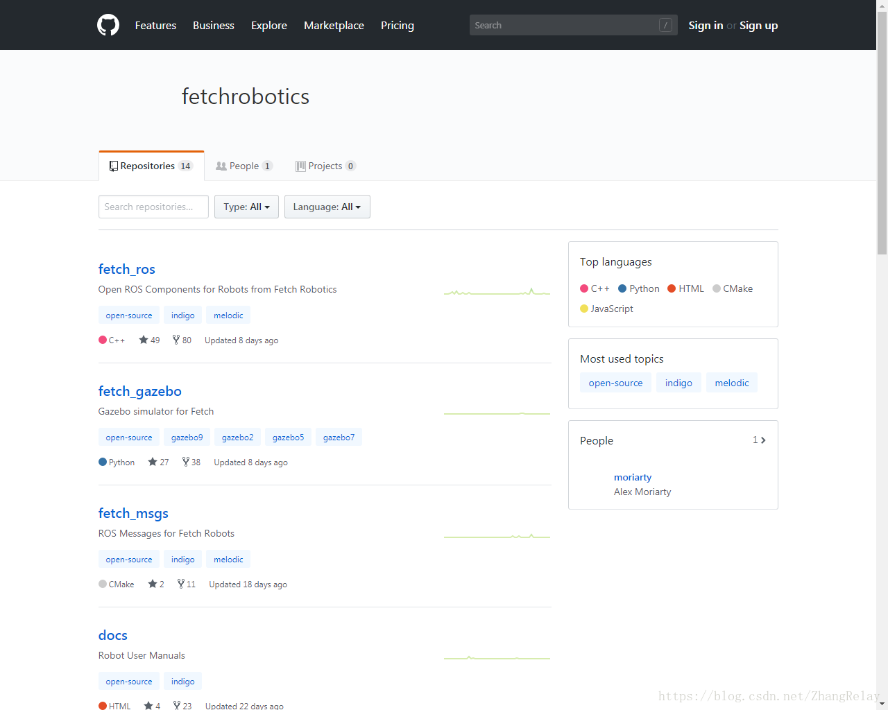888x710 pixels.
Task: Open the Explore menu item
Action: point(269,25)
